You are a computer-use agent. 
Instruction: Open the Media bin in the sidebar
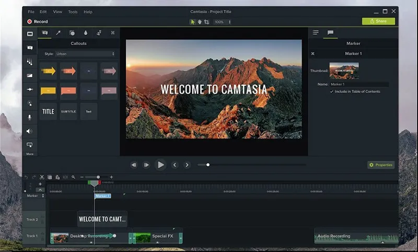coord(30,34)
